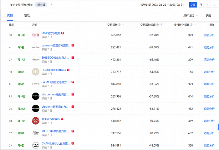Image resolution: width=219 pixels, height=150 pixels.
Task: Click 趋势分析 in the Lancome row
Action: (x=209, y=47)
